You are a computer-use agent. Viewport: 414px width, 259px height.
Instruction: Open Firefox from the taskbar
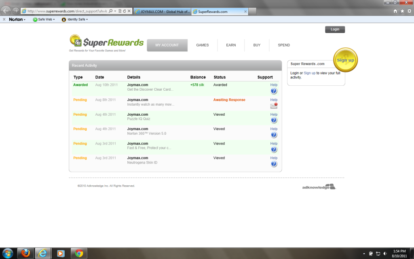click(x=25, y=253)
